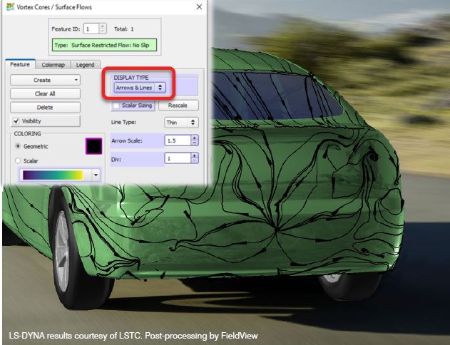Expand the colormap dropdown arrow
This screenshot has width=450, height=345.
[96, 175]
